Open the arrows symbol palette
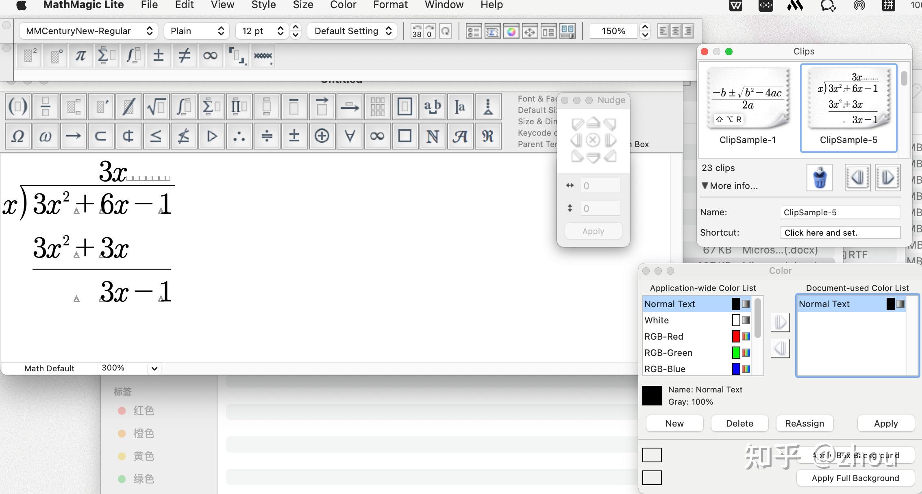 (x=73, y=136)
